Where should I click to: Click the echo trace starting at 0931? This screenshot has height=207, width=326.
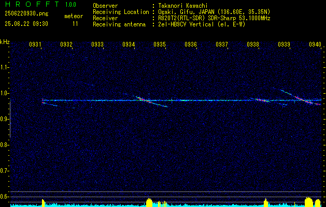tap(49, 104)
